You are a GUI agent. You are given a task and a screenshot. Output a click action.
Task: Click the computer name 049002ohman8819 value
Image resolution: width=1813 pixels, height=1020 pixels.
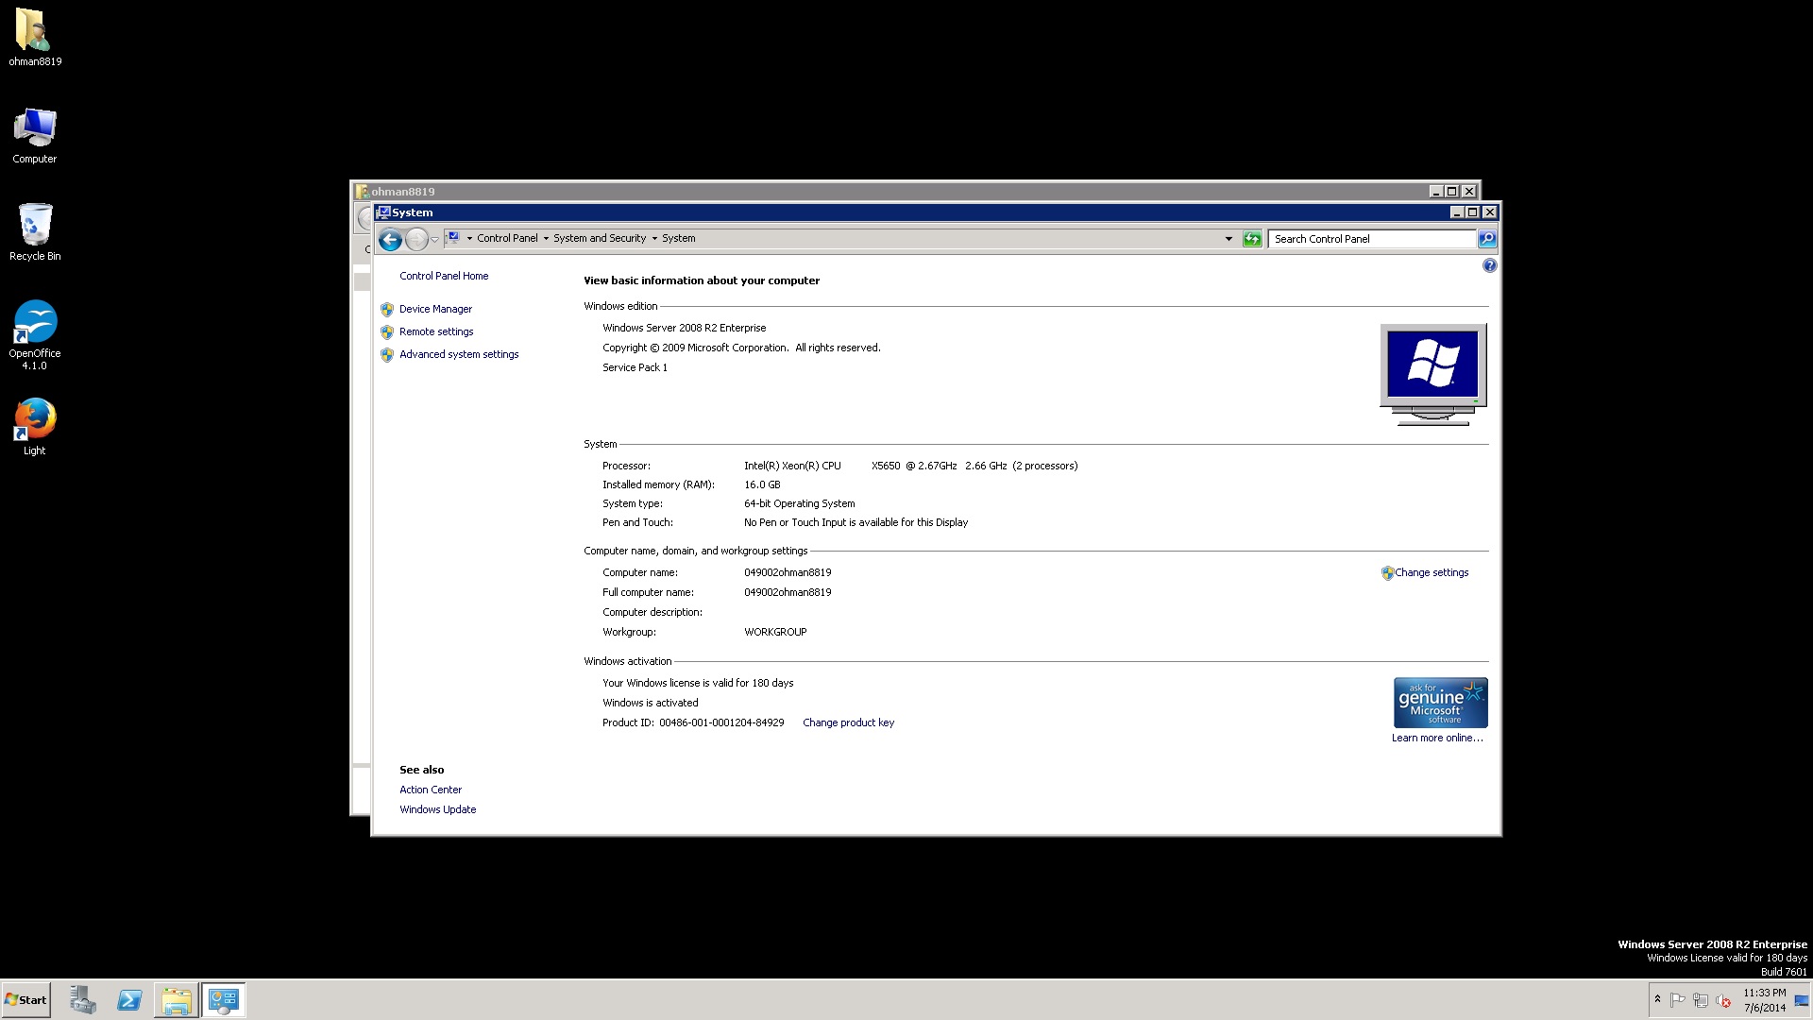[788, 572]
